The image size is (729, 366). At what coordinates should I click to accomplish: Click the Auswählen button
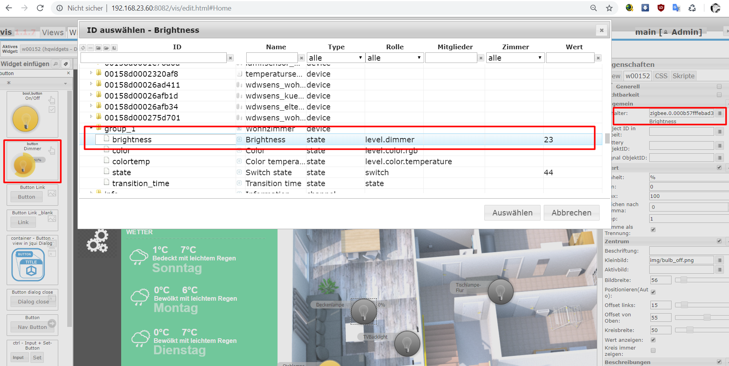tap(512, 213)
